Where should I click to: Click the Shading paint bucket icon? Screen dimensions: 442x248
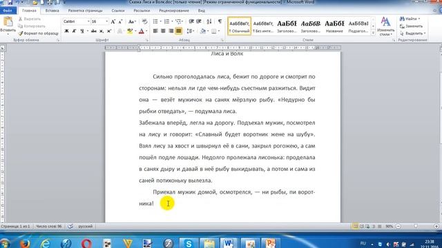202,31
